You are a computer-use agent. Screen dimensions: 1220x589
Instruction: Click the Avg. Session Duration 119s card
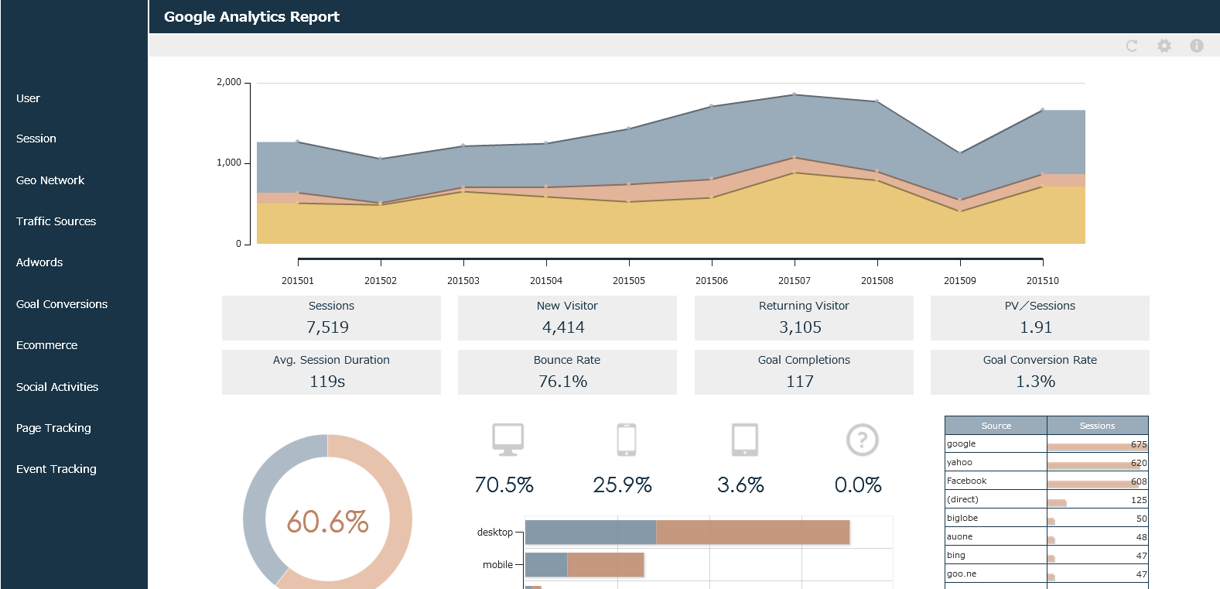[x=331, y=372]
